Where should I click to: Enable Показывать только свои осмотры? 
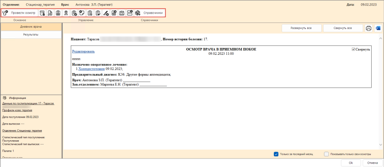(x=326, y=154)
